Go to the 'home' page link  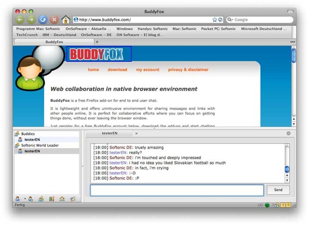point(93,70)
